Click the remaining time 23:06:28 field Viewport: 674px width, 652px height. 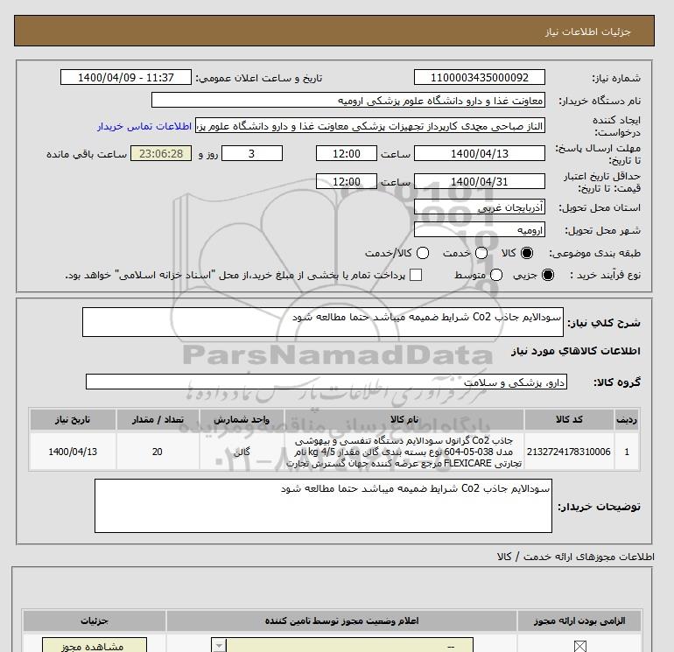[161, 154]
